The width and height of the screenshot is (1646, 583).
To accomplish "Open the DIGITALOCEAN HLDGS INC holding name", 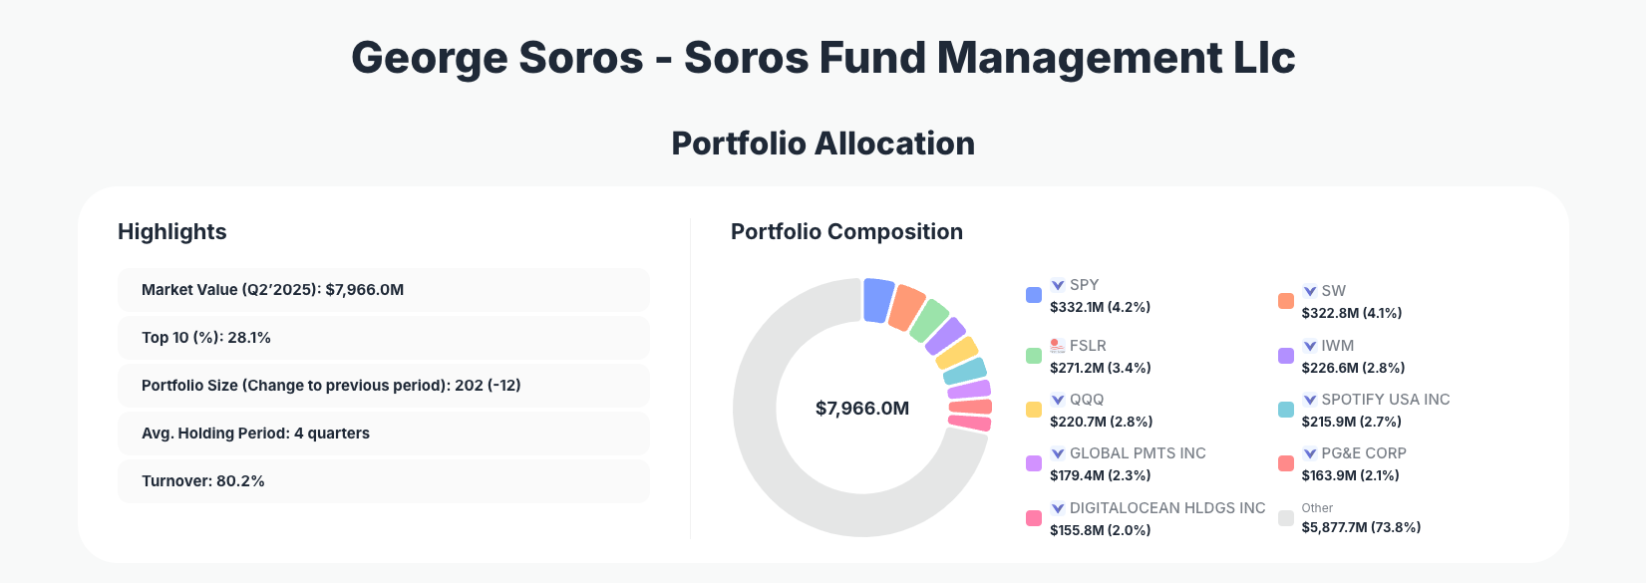I will (x=1167, y=508).
